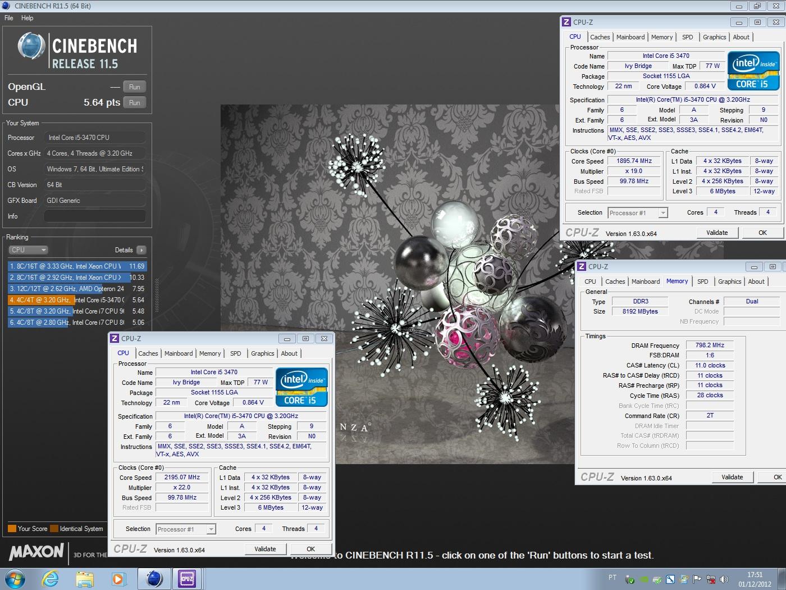The height and width of the screenshot is (590, 786).
Task: Launch Internet Explorer from the taskbar
Action: [51, 578]
